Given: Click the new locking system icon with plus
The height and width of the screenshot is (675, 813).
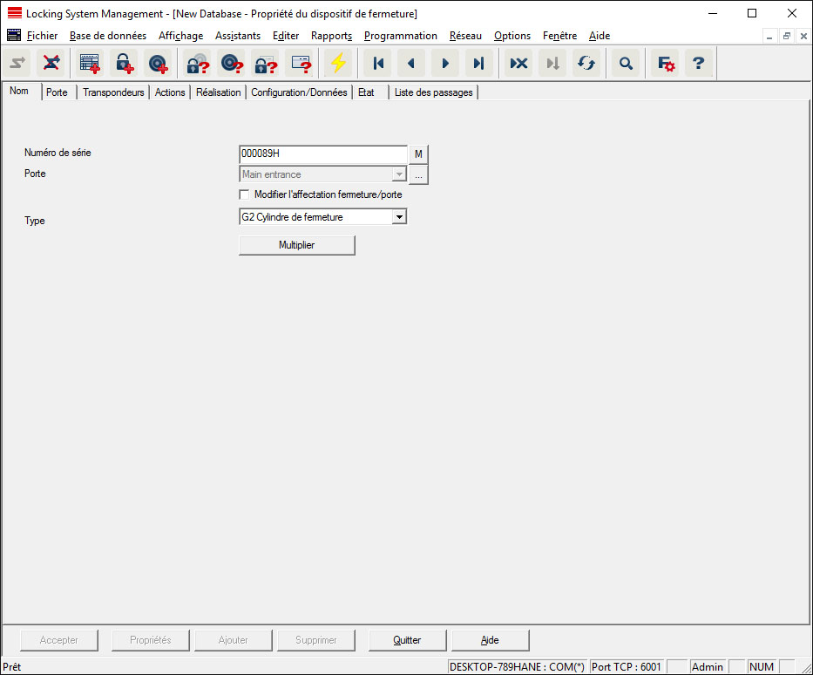Looking at the screenshot, I should [x=90, y=63].
